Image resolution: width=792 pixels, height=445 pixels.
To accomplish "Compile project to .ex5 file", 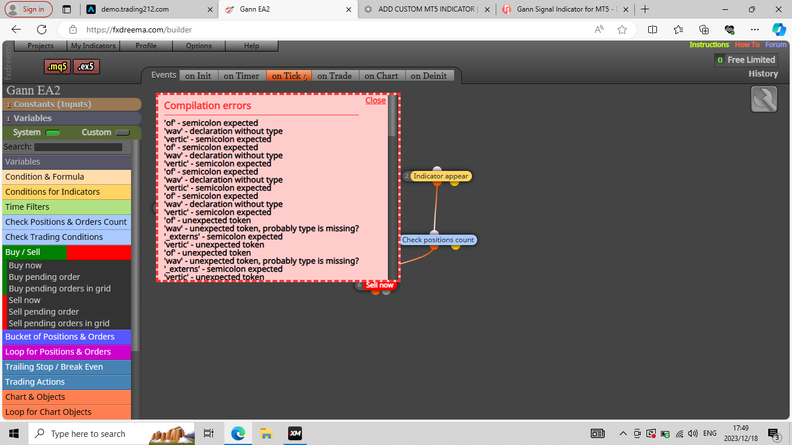I will pos(86,67).
